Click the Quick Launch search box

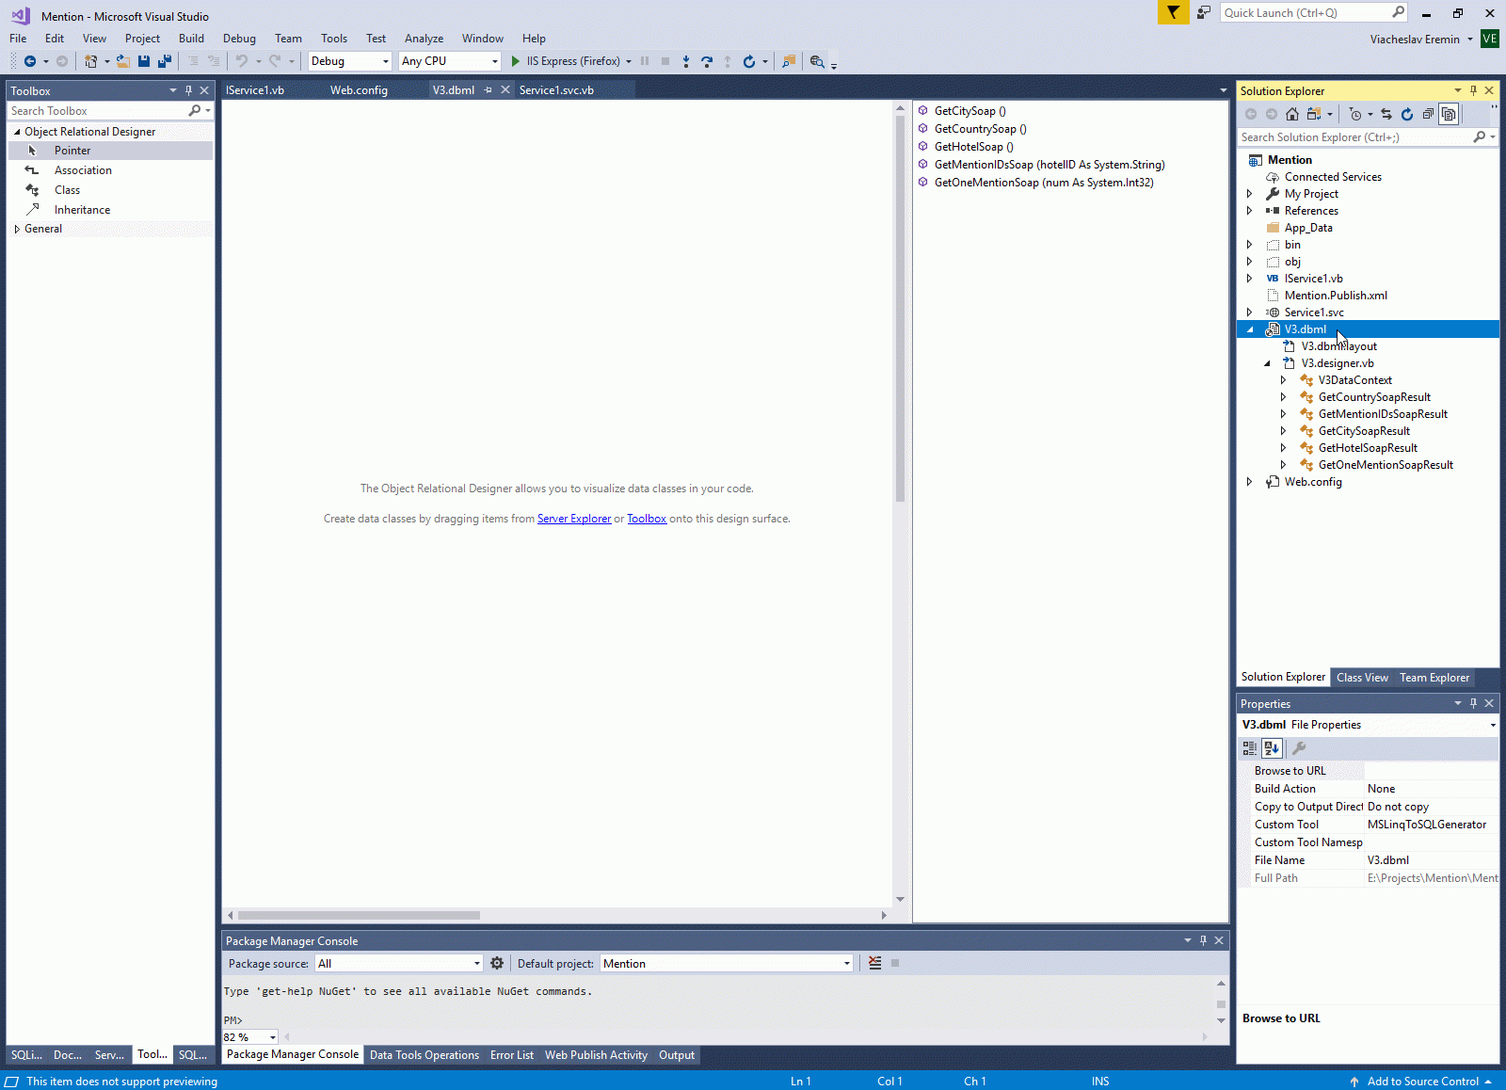tap(1314, 12)
